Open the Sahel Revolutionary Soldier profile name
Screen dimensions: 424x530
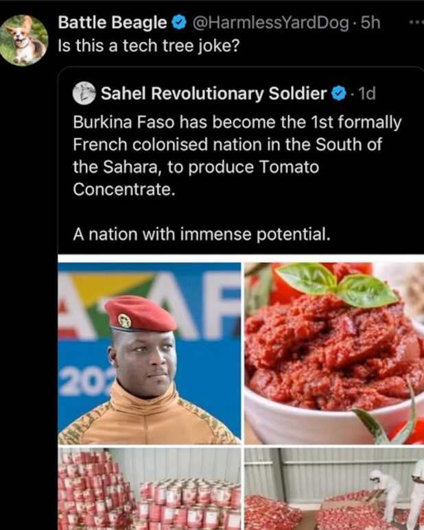214,93
